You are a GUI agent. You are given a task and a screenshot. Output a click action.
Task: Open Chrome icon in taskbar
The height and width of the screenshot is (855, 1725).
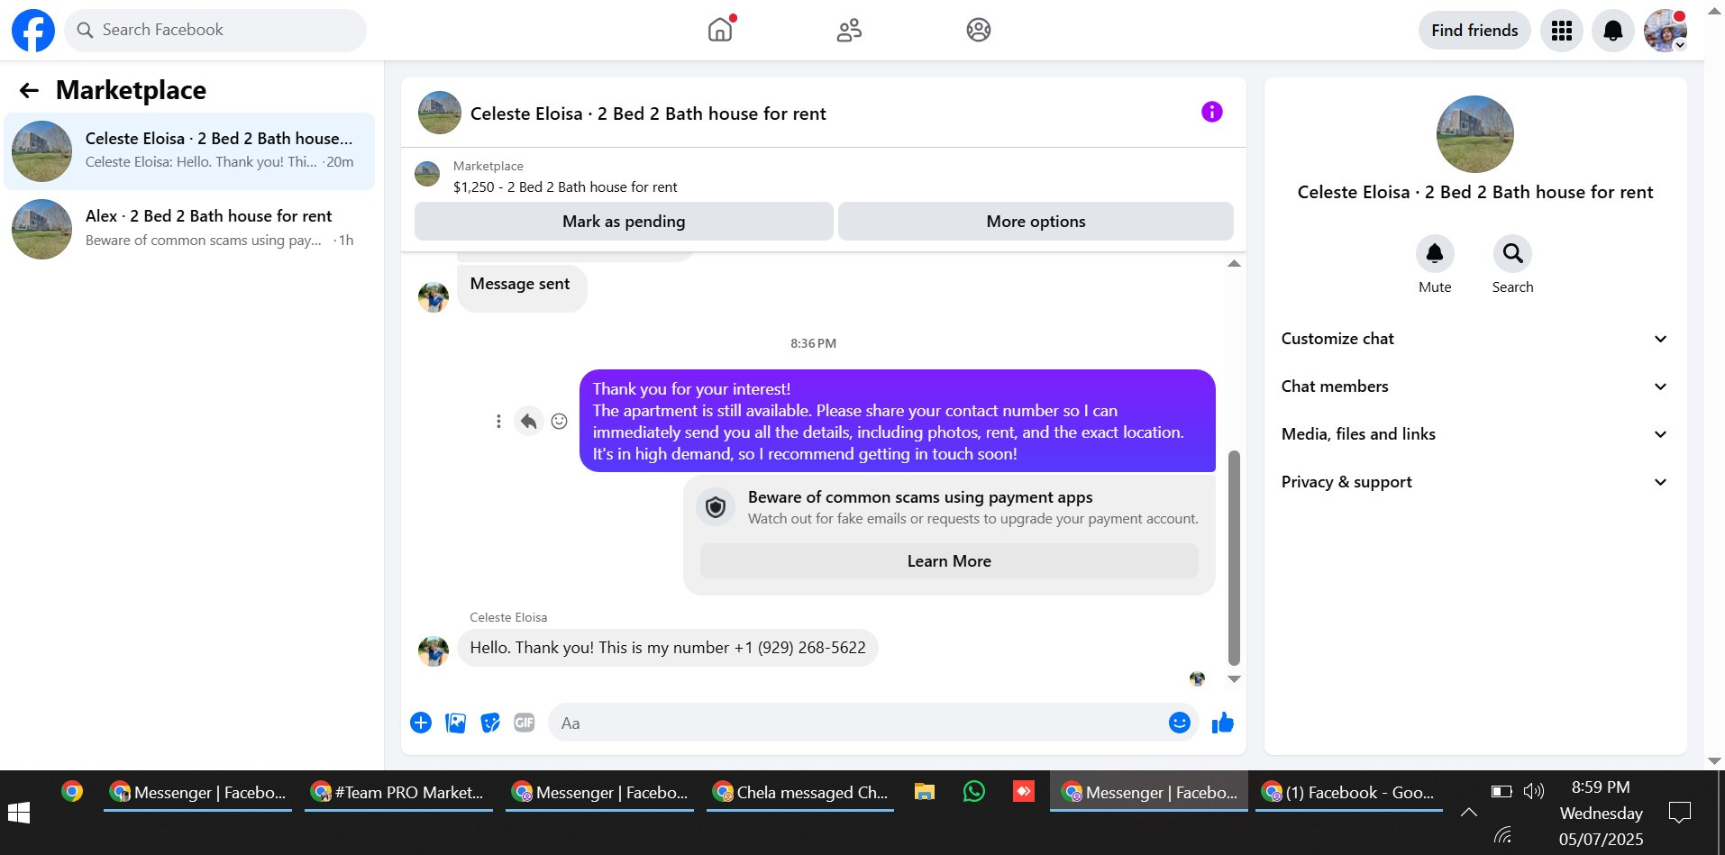[72, 792]
